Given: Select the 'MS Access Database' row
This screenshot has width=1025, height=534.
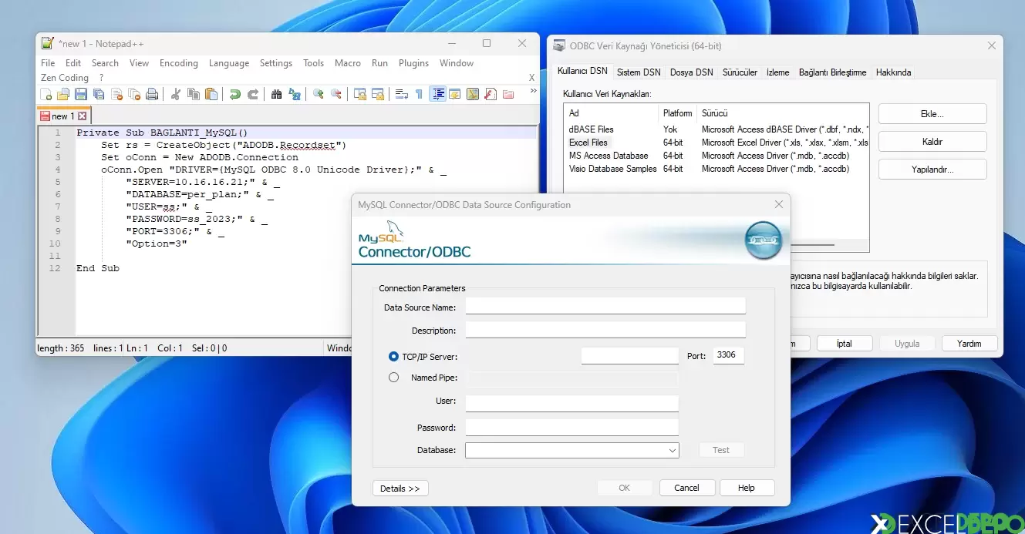Looking at the screenshot, I should click(x=716, y=156).
